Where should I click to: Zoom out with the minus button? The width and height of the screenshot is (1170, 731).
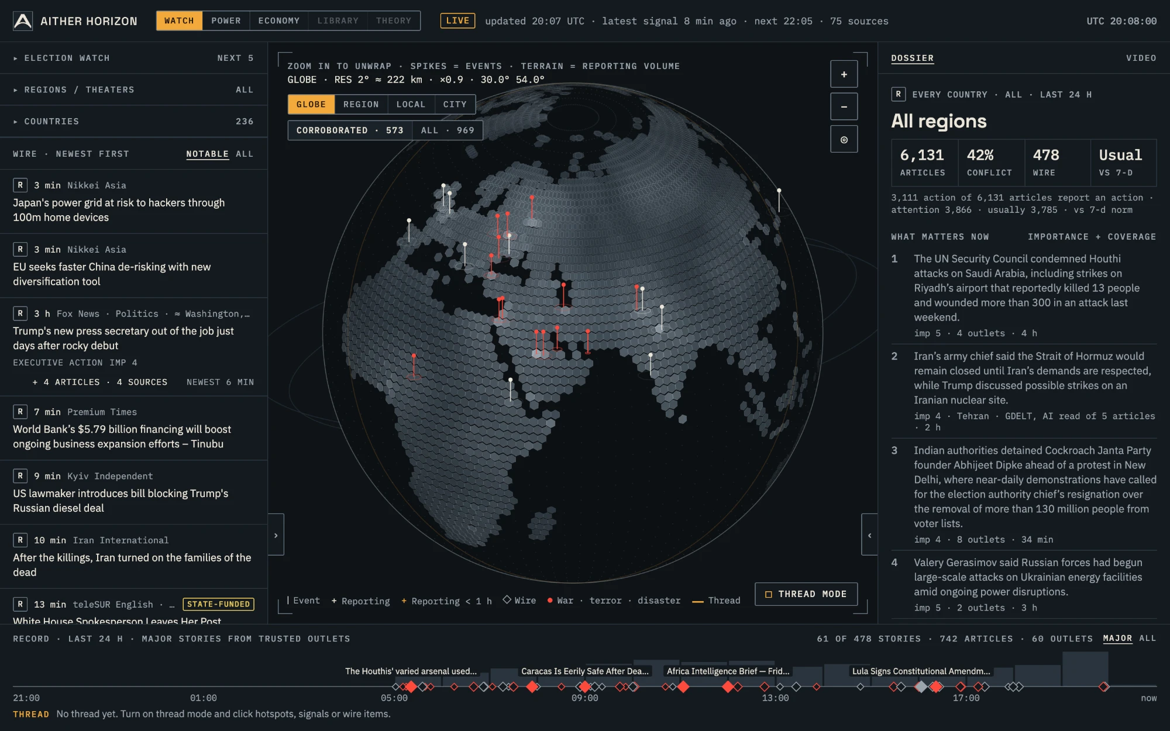[844, 106]
